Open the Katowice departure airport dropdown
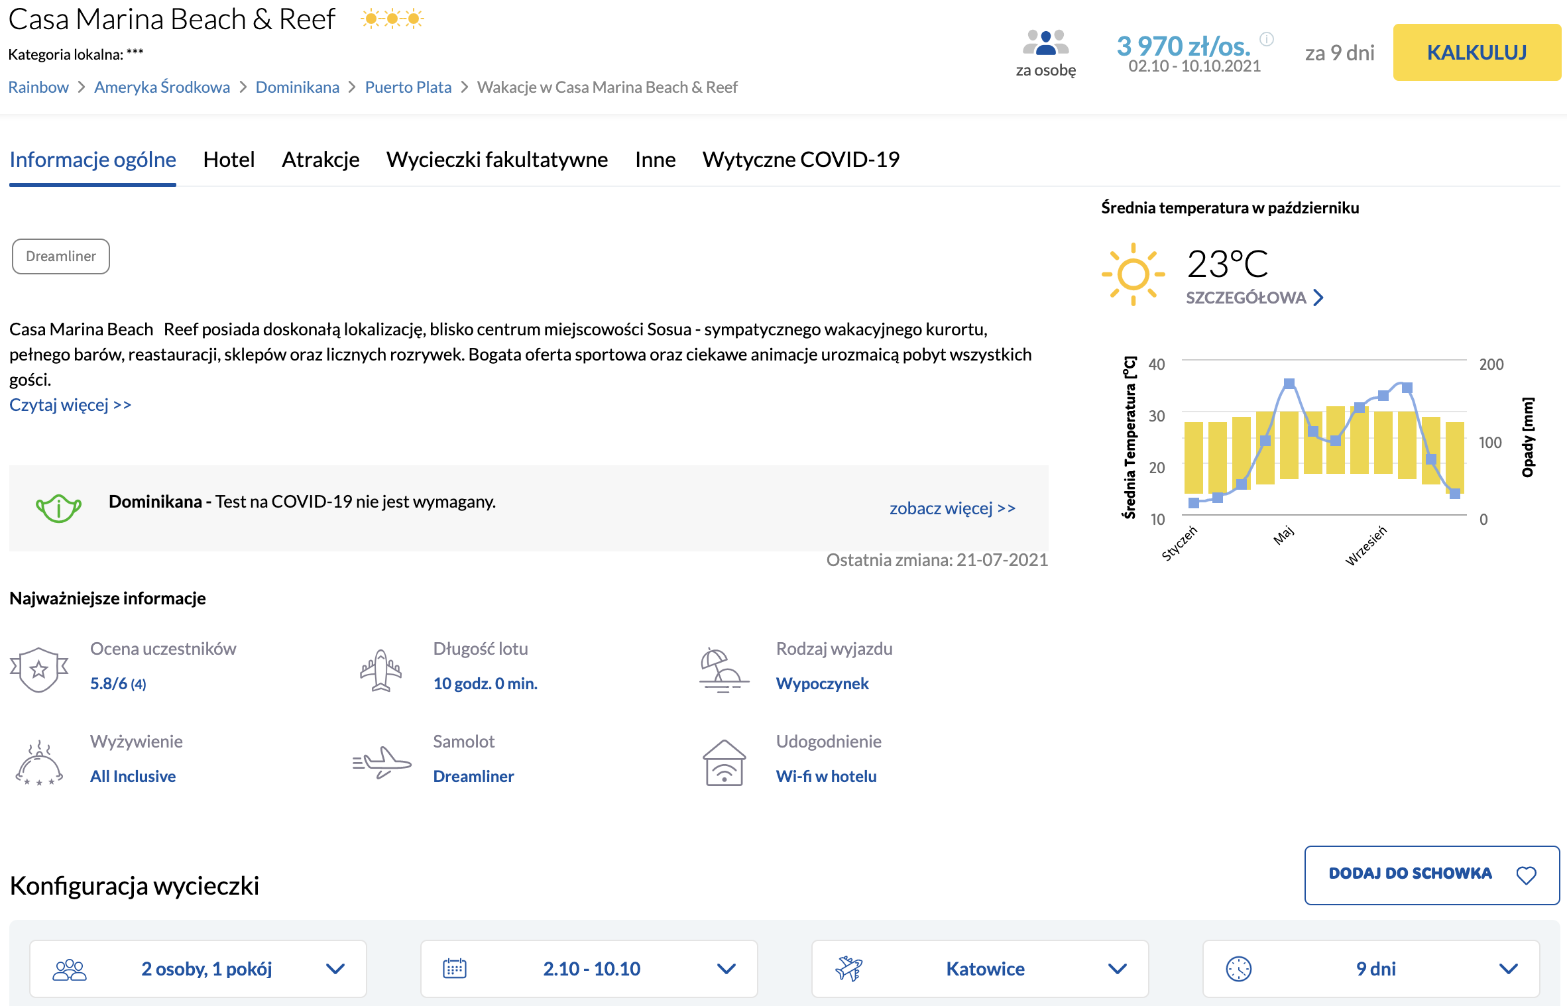This screenshot has height=1006, width=1567. [x=980, y=969]
